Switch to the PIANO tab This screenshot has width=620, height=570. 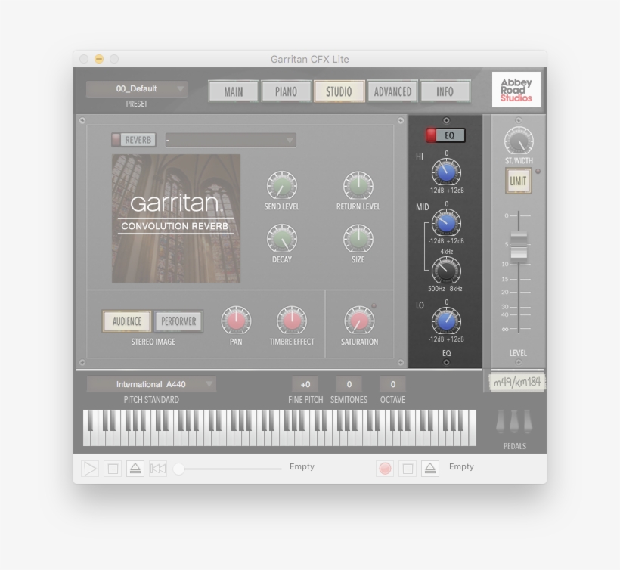285,91
